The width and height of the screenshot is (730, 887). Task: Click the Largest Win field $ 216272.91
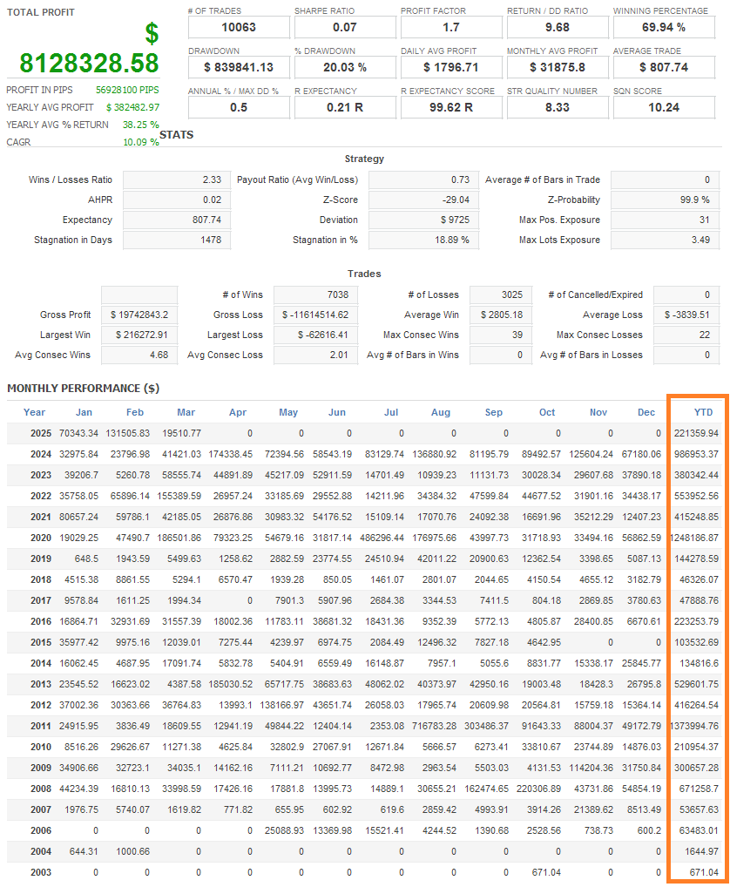pyautogui.click(x=139, y=335)
